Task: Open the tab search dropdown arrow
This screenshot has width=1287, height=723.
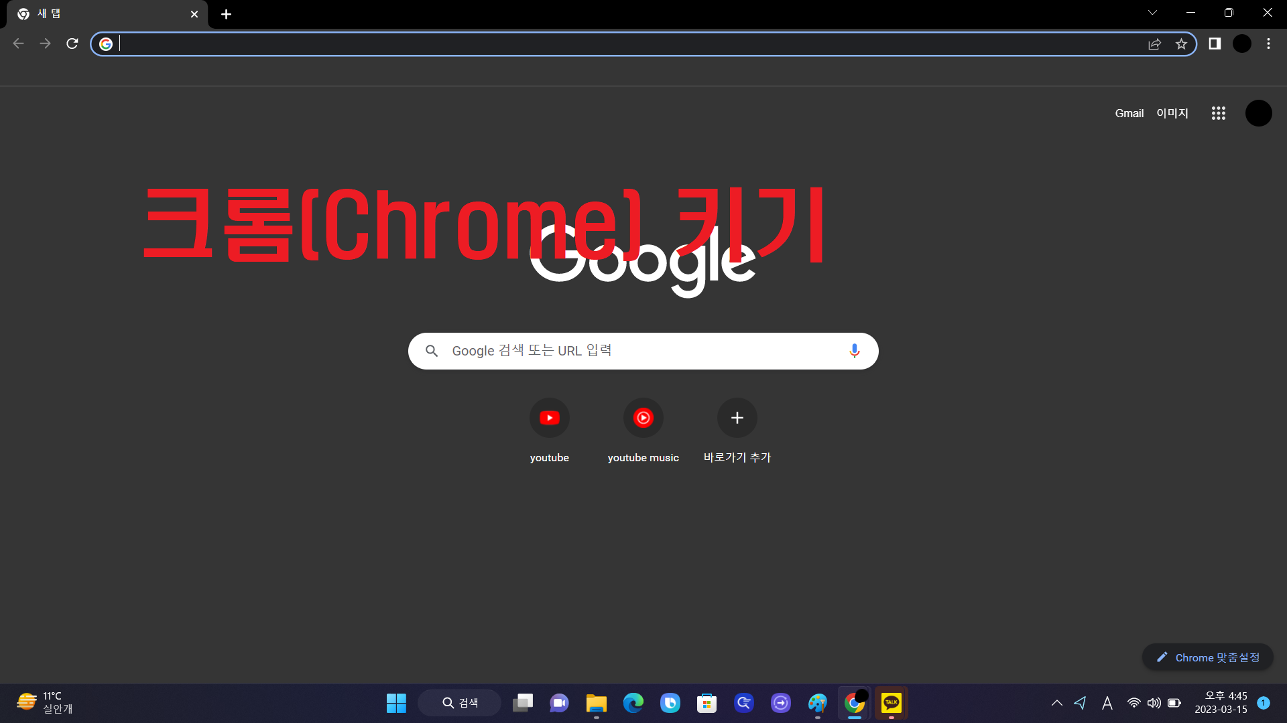Action: (1152, 13)
